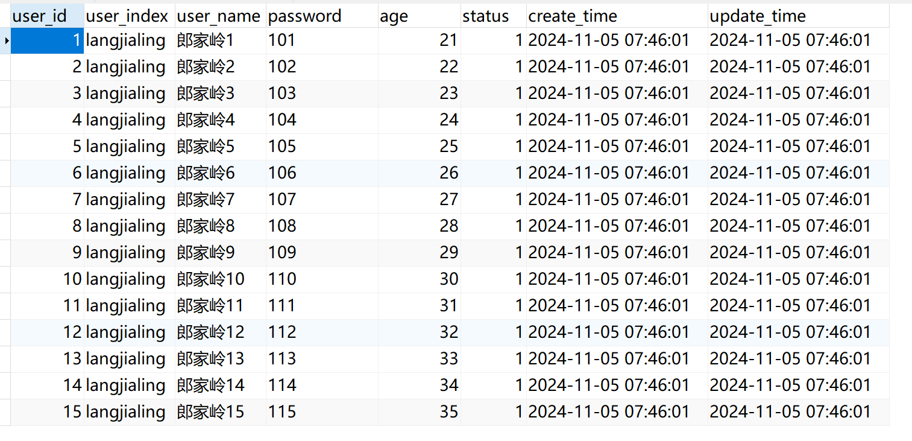Click the row selector for user_id 8

(x=5, y=226)
